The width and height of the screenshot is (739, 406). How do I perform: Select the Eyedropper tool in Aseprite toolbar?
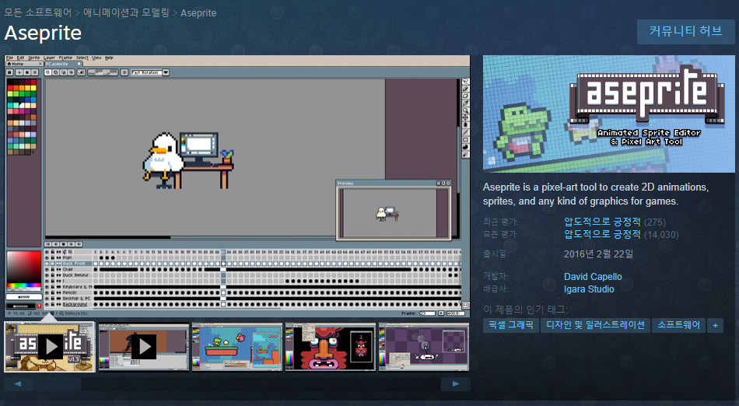[466, 103]
